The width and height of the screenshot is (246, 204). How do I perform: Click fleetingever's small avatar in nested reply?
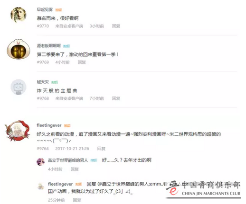click(40, 186)
